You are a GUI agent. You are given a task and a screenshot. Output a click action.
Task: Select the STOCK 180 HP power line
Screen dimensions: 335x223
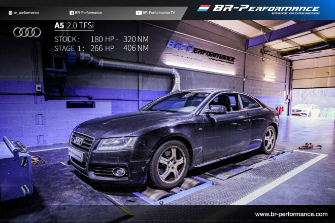point(102,39)
